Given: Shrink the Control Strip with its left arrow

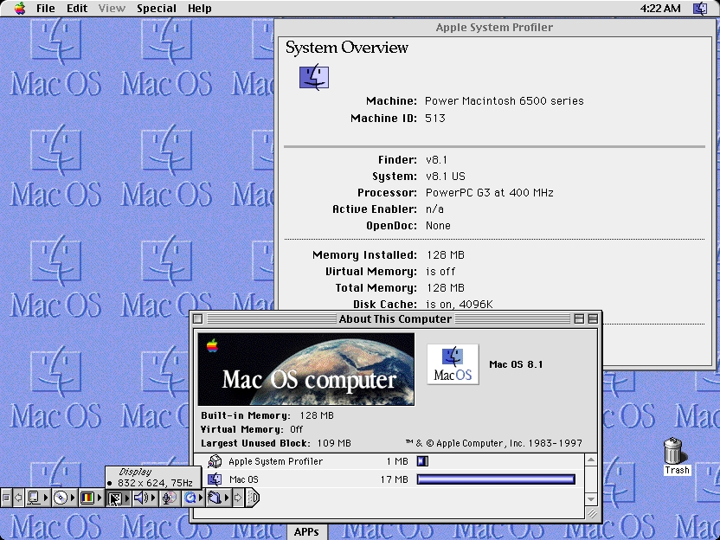Looking at the screenshot, I should click(17, 498).
